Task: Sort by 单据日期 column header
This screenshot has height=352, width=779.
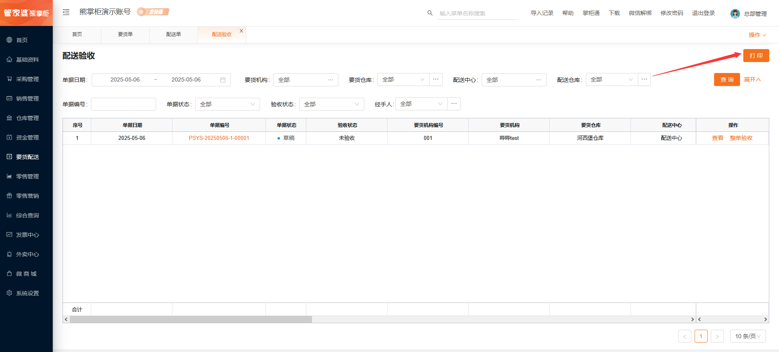Action: tap(132, 125)
